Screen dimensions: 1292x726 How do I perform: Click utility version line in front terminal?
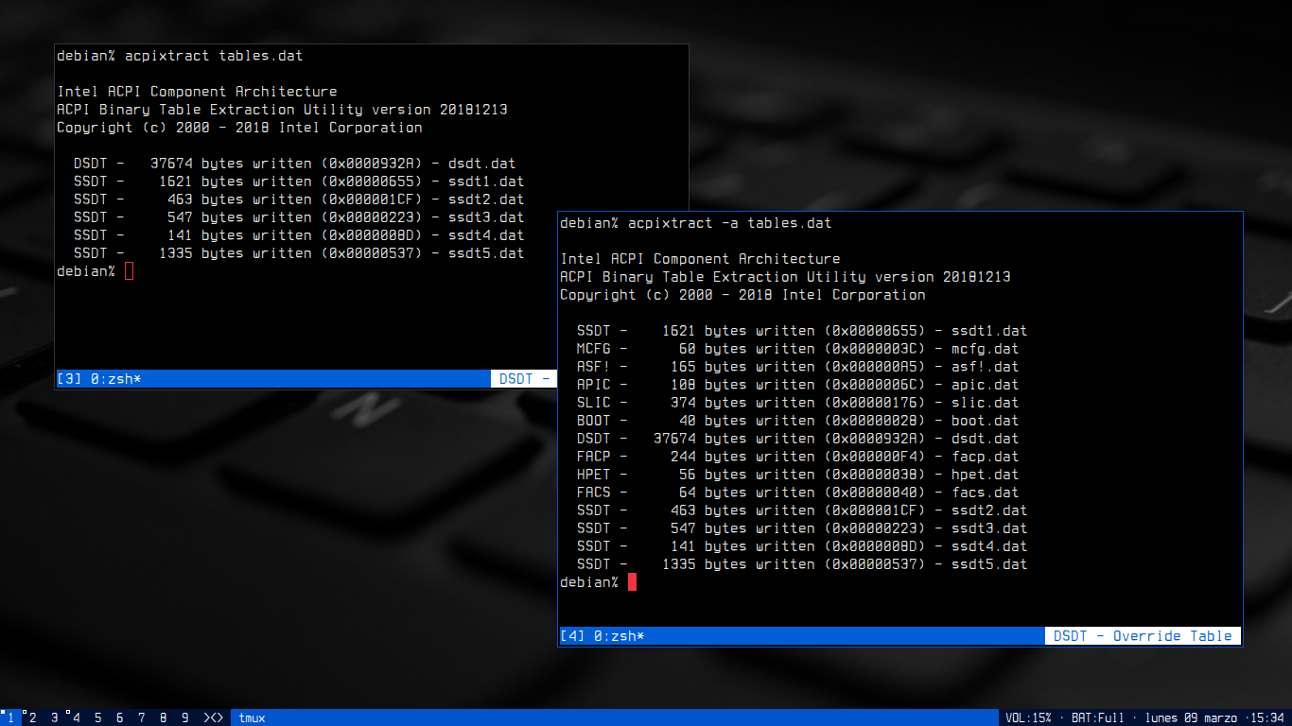pos(785,277)
